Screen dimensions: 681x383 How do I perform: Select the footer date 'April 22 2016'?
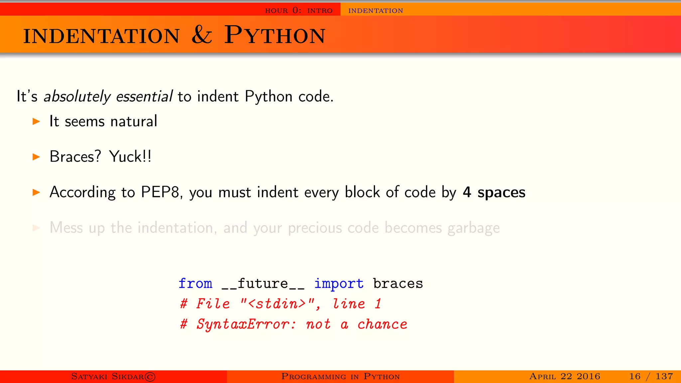[x=565, y=376]
